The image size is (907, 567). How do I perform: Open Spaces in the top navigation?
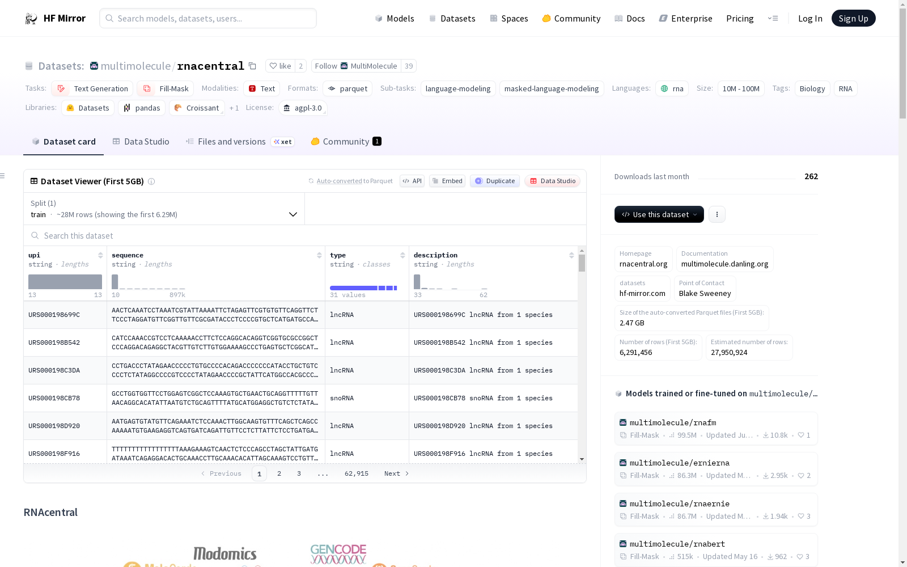pos(509,18)
